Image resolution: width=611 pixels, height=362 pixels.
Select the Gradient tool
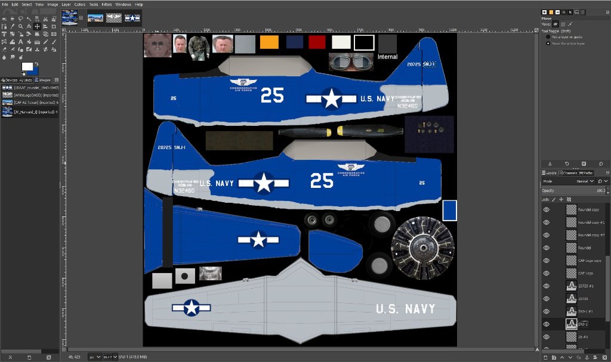pyautogui.click(x=37, y=42)
